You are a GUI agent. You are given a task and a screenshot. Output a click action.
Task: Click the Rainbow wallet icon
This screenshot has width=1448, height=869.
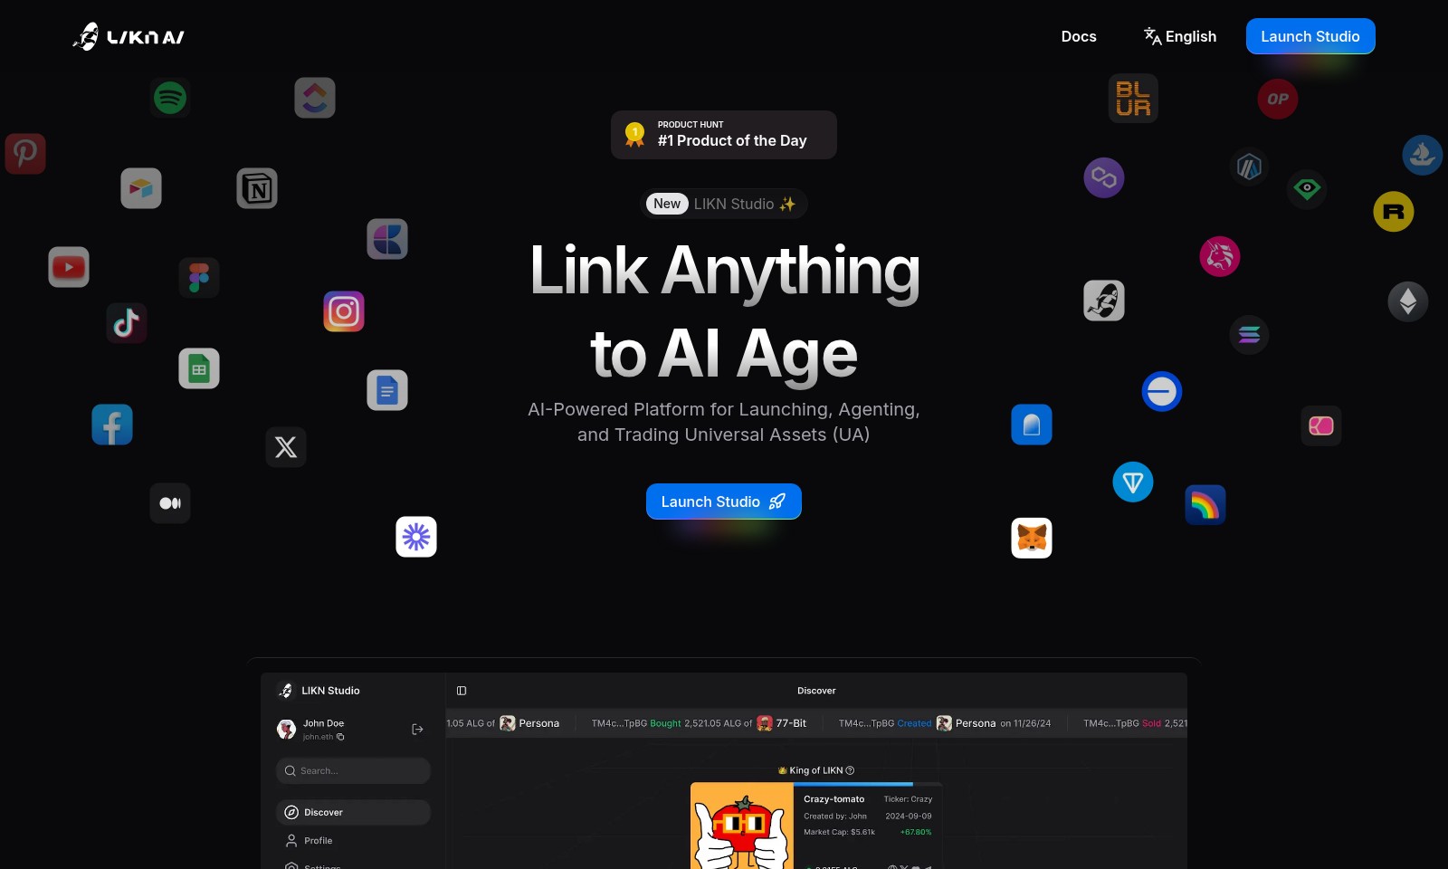[x=1205, y=505]
